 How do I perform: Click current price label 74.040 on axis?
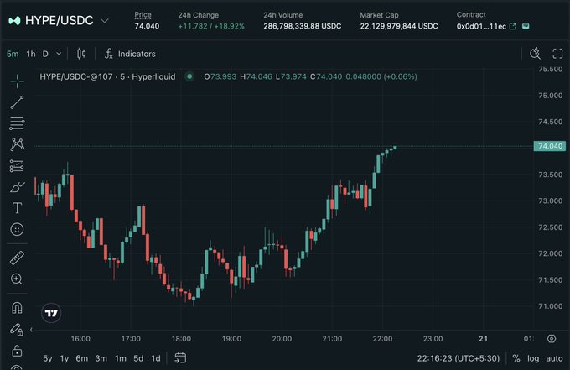pyautogui.click(x=550, y=146)
